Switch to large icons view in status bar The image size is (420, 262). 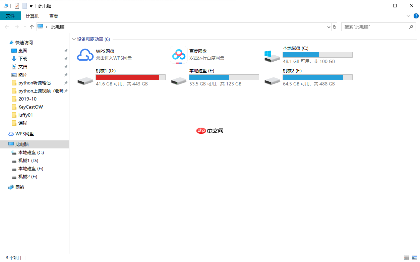coord(415,258)
